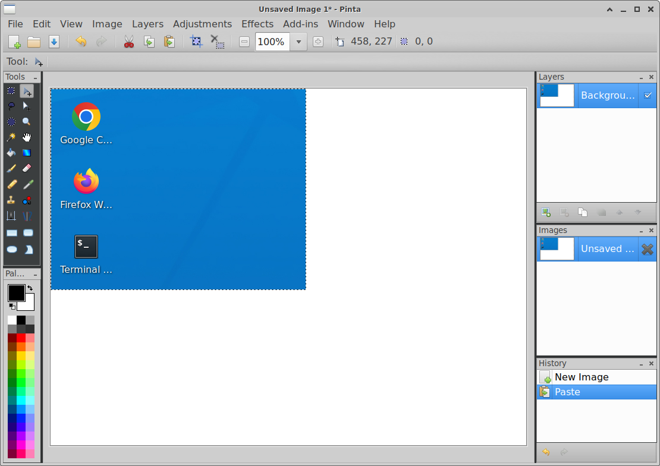
Task: Close the Unsaved image in Images panel
Action: [648, 249]
